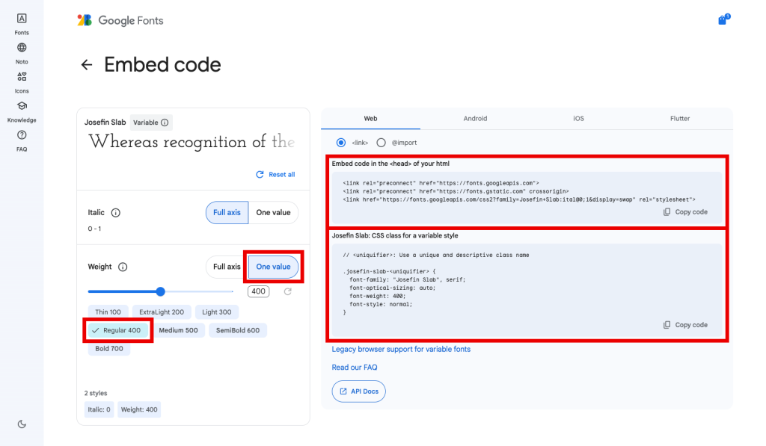766x446 pixels.
Task: Switch to the Android tab
Action: click(475, 119)
